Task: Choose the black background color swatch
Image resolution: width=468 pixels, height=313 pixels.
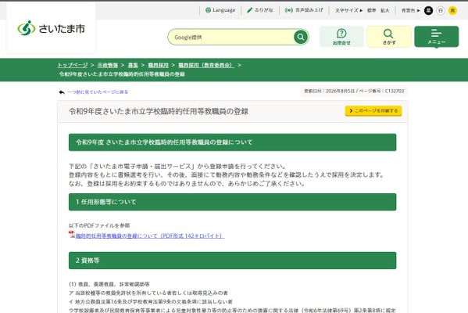Action: [x=428, y=10]
